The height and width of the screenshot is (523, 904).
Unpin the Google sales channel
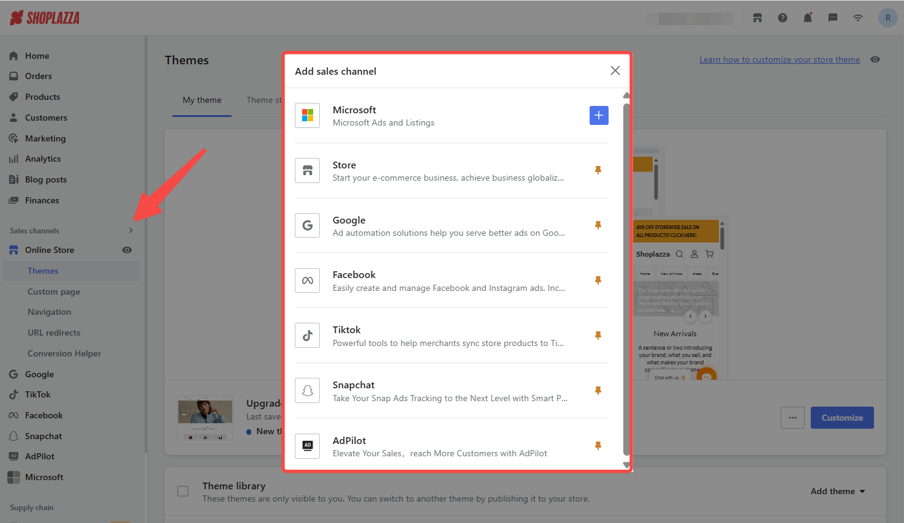click(x=598, y=225)
